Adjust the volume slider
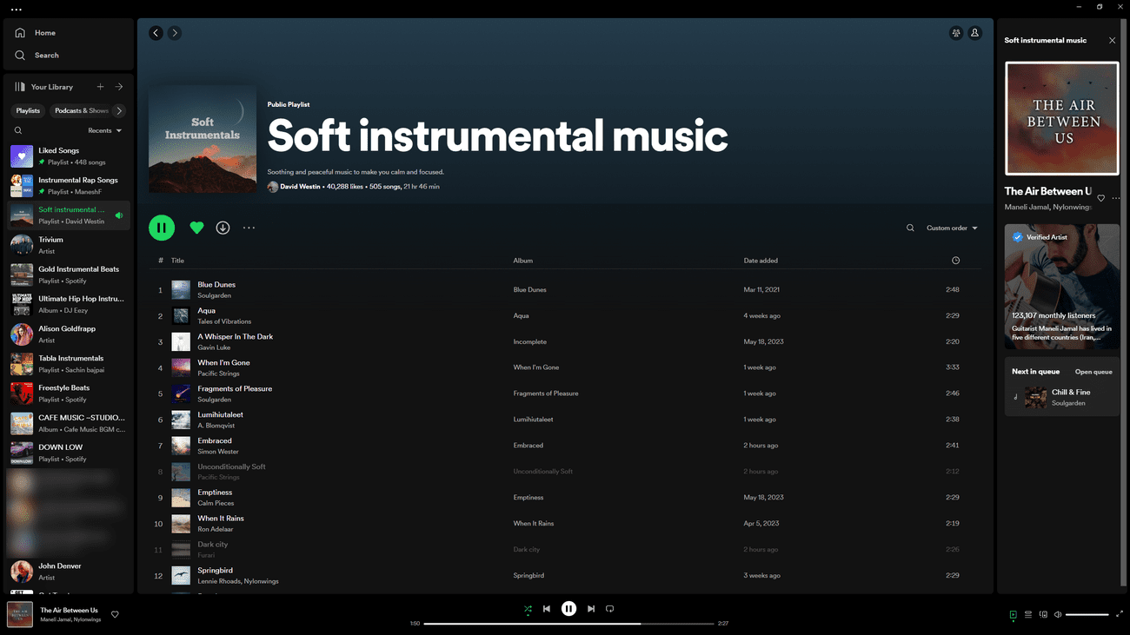Screen dimensions: 1130x635 [x=1088, y=614]
